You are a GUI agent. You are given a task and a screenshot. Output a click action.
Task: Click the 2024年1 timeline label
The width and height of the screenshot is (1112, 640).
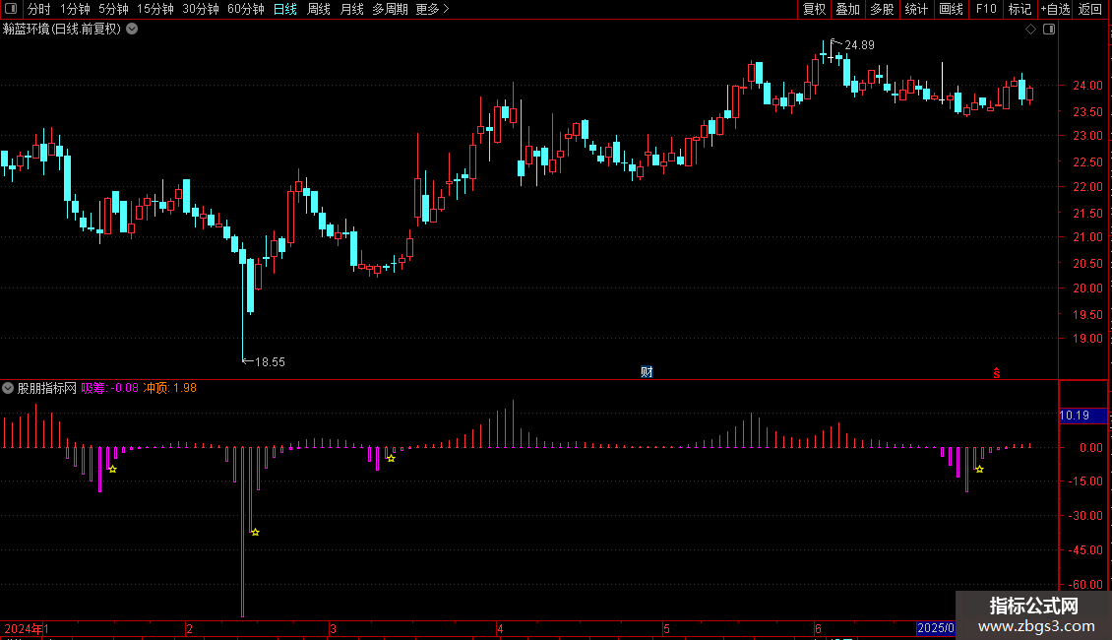27,628
